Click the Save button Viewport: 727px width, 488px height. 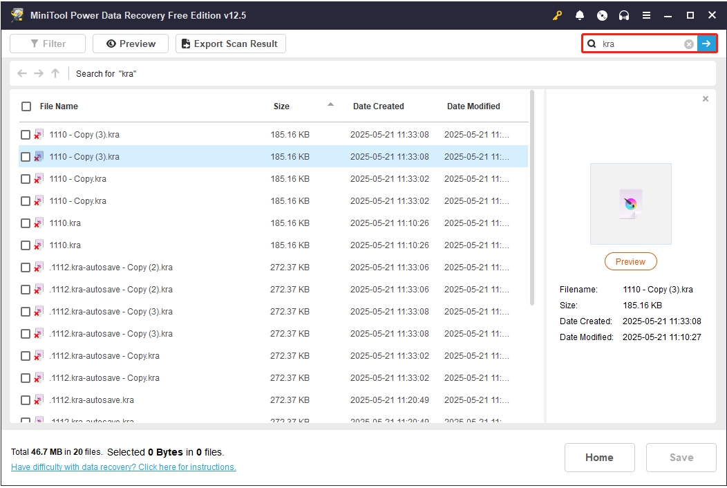681,458
